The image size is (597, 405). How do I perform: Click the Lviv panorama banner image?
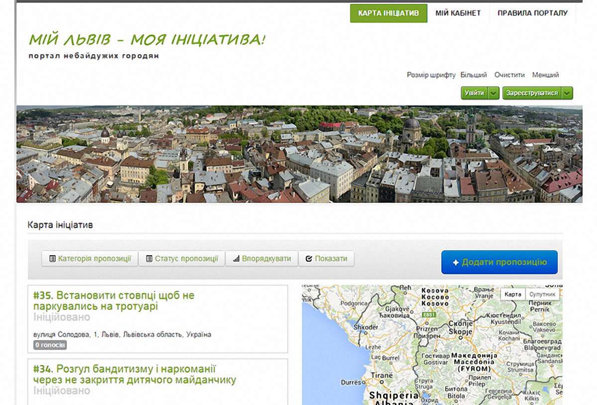299,154
